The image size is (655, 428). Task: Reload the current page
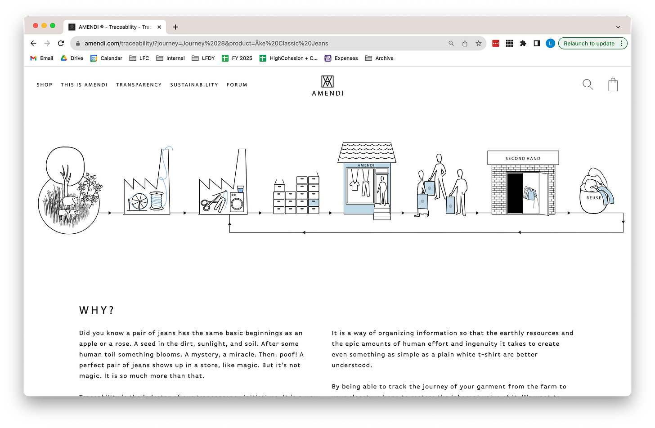click(61, 43)
